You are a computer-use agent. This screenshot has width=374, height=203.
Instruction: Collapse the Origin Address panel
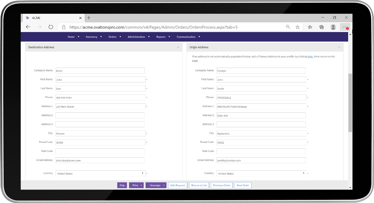coord(339,47)
